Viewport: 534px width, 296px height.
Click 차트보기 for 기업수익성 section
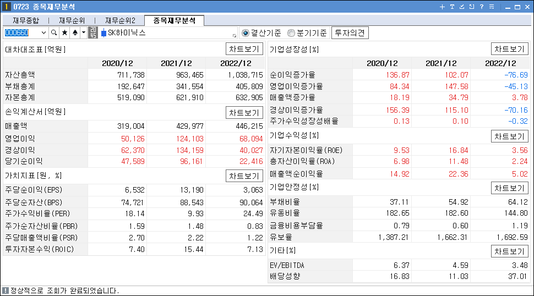(509, 136)
